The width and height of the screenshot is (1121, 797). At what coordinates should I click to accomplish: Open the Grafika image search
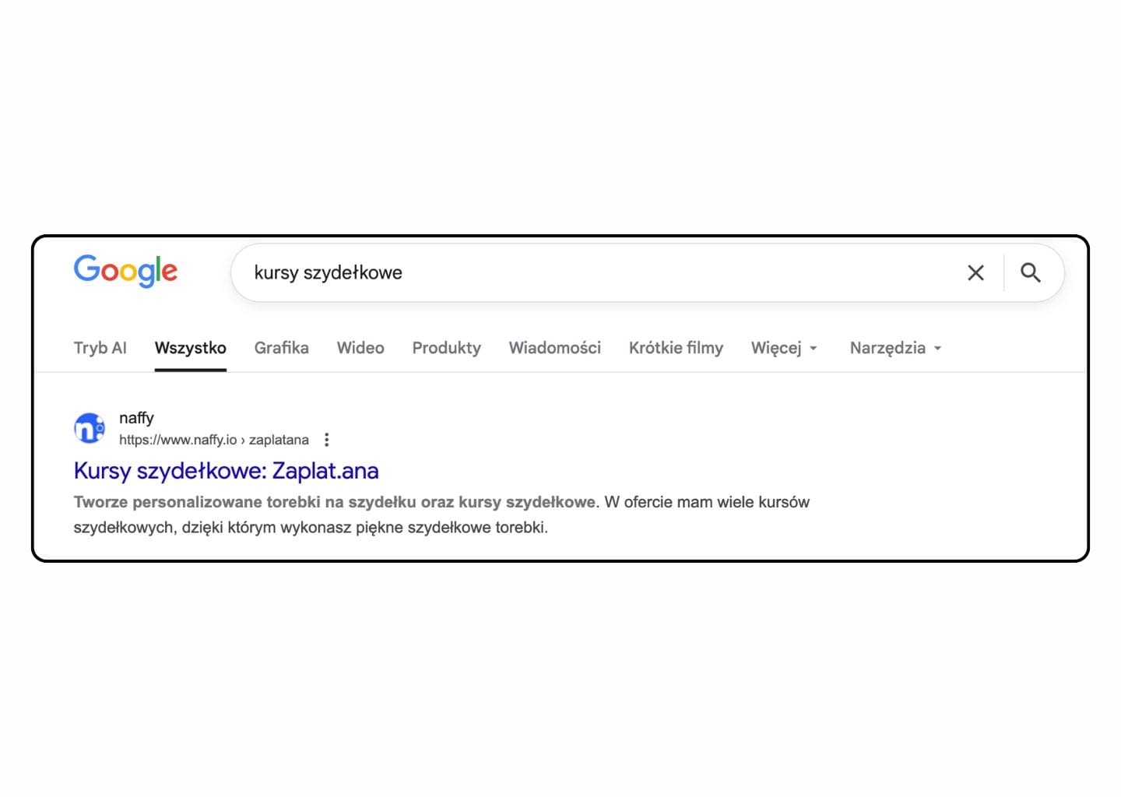(x=281, y=348)
